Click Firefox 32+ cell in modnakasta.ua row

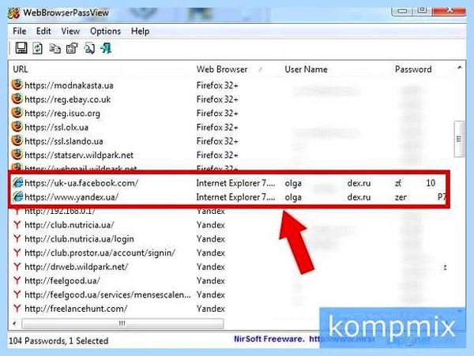[x=217, y=85]
